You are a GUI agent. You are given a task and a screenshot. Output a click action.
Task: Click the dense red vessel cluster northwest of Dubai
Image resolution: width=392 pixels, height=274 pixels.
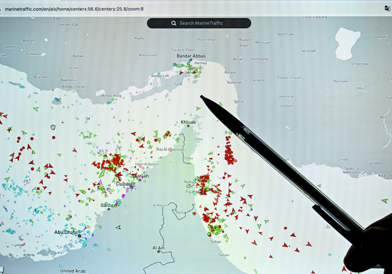[111, 162]
